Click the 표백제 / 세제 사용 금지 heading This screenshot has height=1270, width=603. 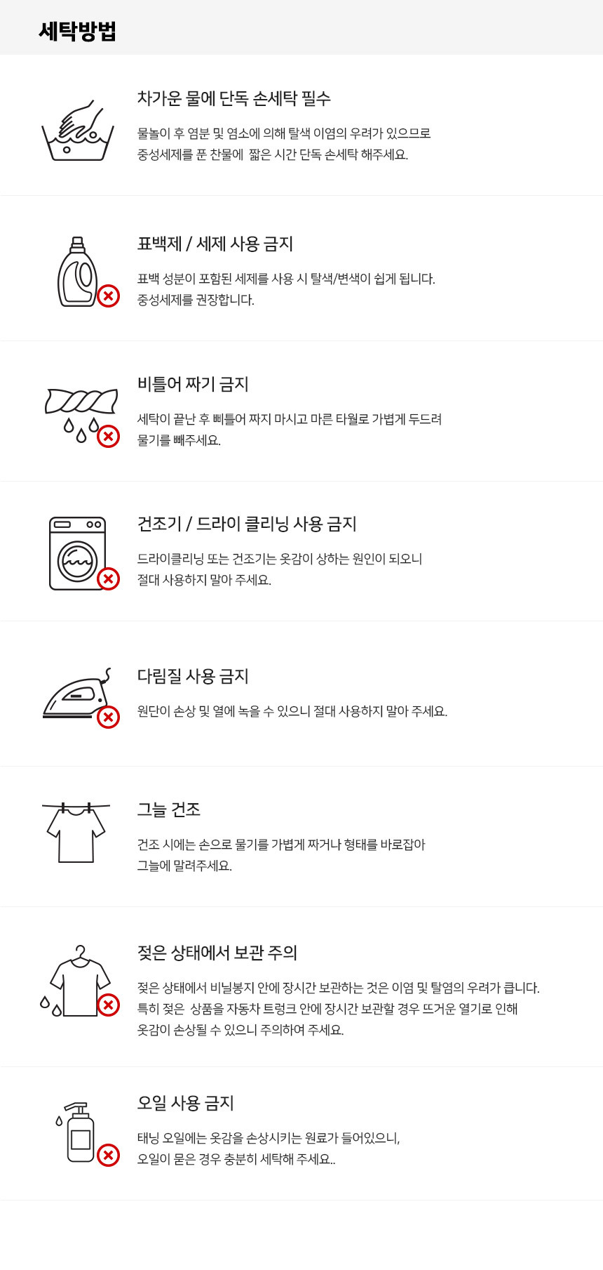click(215, 244)
